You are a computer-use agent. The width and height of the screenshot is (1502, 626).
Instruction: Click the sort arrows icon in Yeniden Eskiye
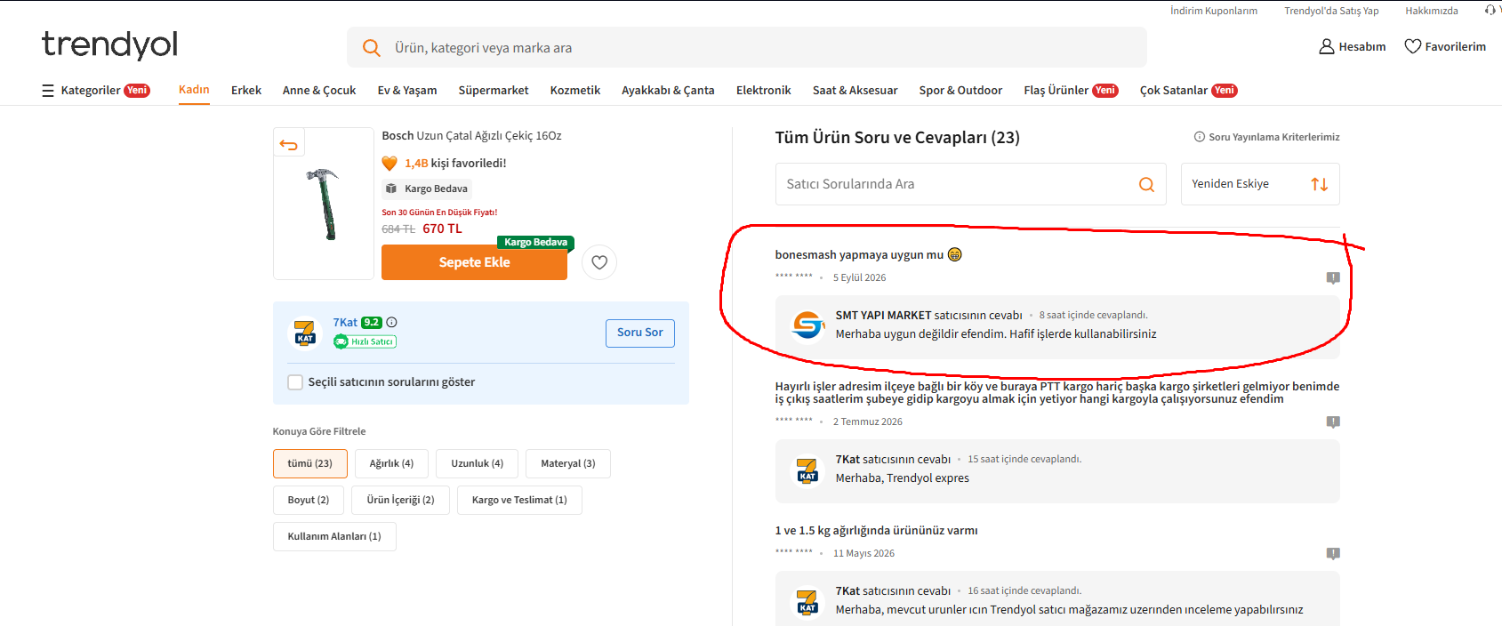click(1319, 184)
